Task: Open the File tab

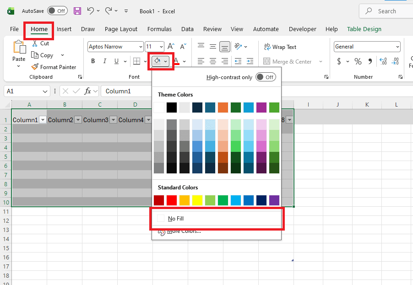Action: [14, 29]
